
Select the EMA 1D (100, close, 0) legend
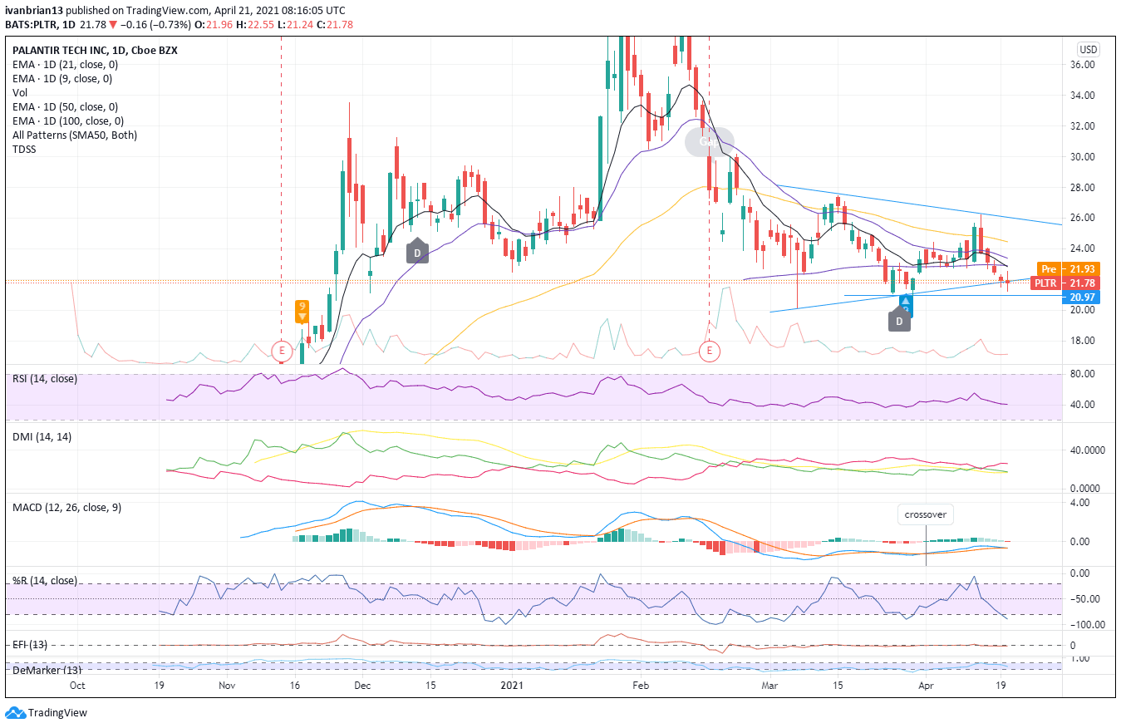[68, 121]
